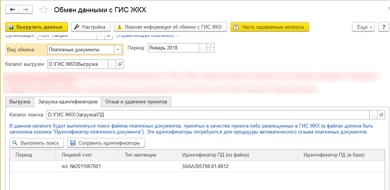Browse Каталог поиска with ellipsis button

tap(373, 115)
